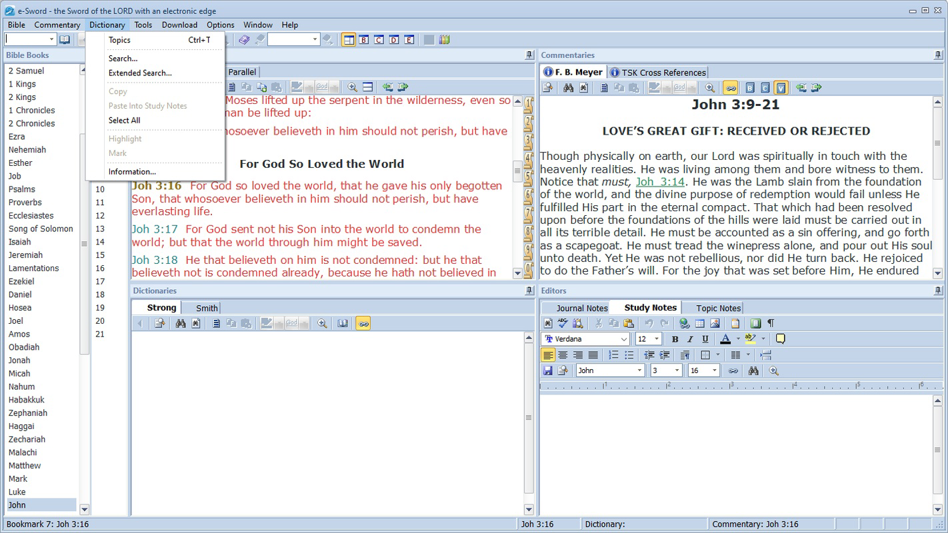This screenshot has height=533, width=948.
Task: Click the magnifier zoom icon in the Dictionaries toolbar
Action: point(322,323)
